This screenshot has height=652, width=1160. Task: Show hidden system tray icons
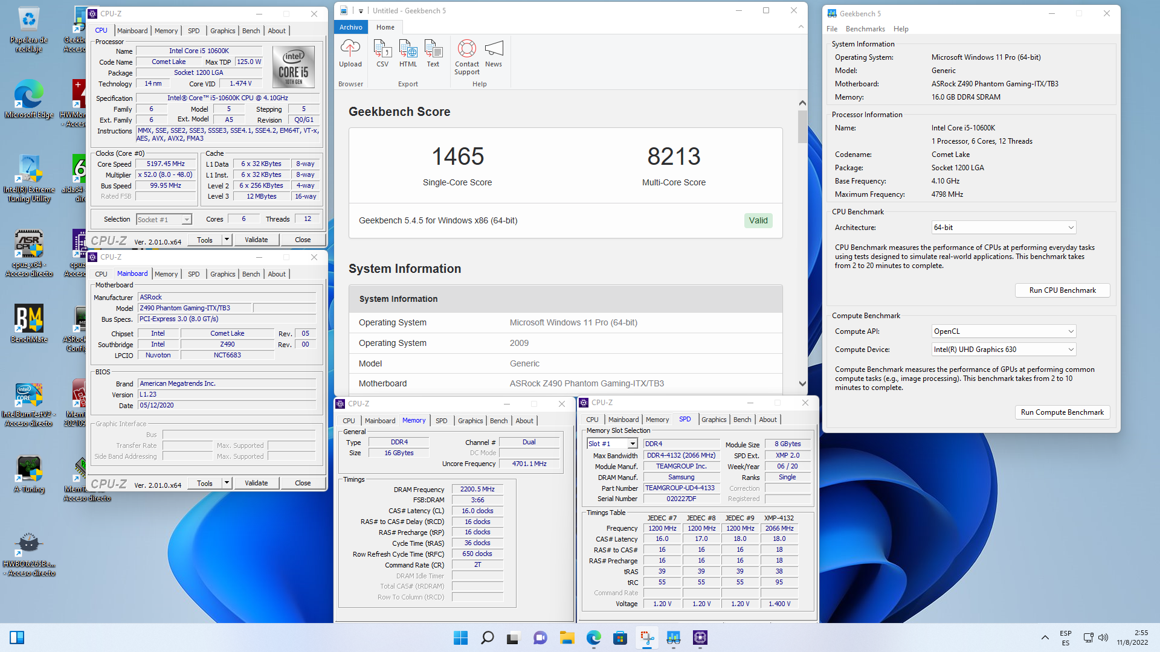(1045, 638)
